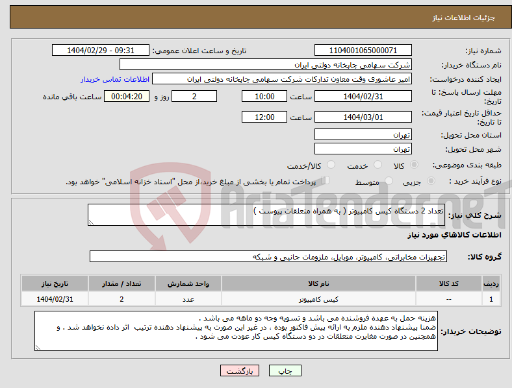
Task: Click the table code cell showing --
Action: pos(449,299)
